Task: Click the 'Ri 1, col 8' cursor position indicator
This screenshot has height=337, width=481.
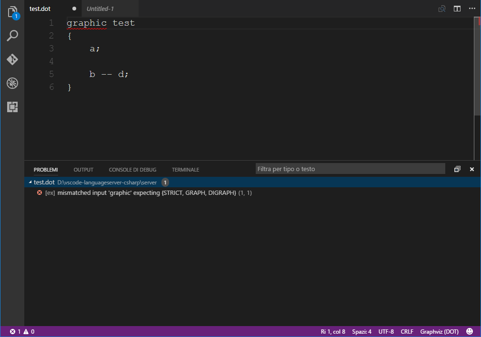Action: [333, 331]
